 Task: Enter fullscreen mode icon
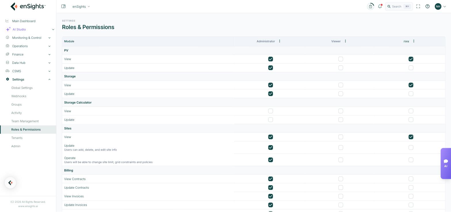click(x=418, y=6)
